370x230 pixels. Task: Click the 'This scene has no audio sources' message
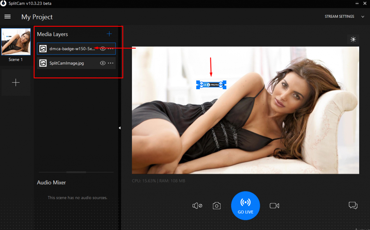point(77,198)
